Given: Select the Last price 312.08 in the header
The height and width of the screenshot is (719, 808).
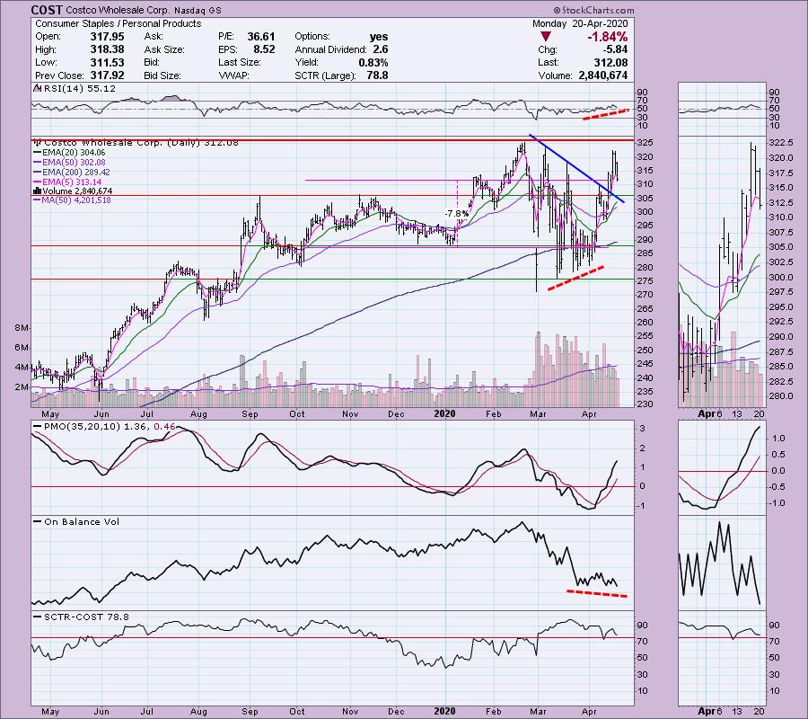Looking at the screenshot, I should [610, 62].
